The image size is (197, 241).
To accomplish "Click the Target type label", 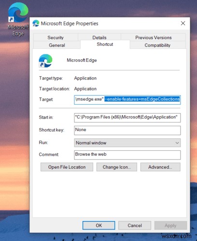I will click(x=51, y=78).
